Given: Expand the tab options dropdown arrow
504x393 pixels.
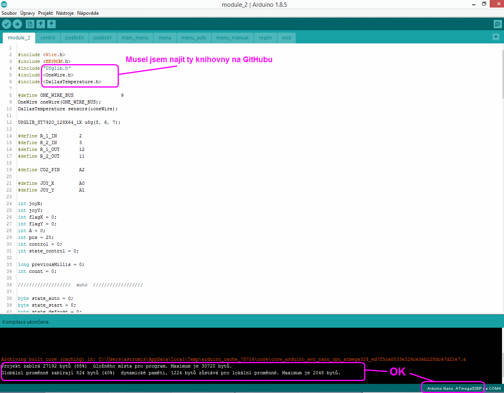Looking at the screenshot, I should [496, 37].
